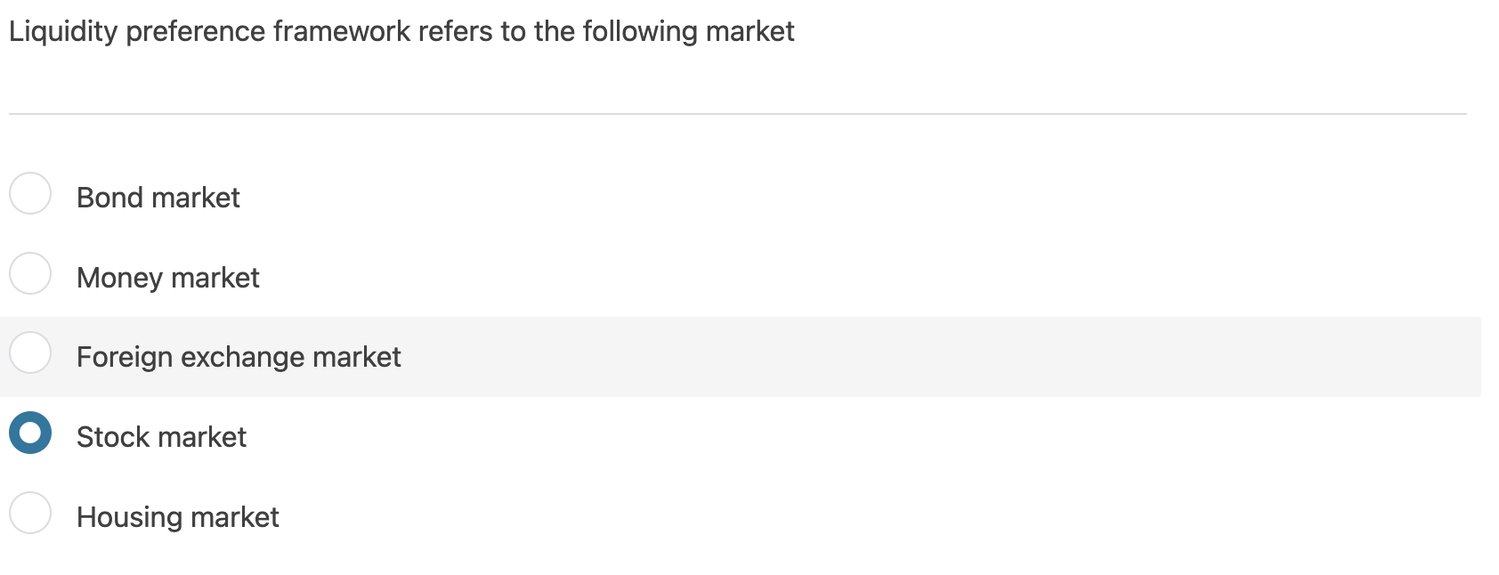The height and width of the screenshot is (575, 1499).
Task: Click the Stock market option label
Action: pyautogui.click(x=162, y=437)
